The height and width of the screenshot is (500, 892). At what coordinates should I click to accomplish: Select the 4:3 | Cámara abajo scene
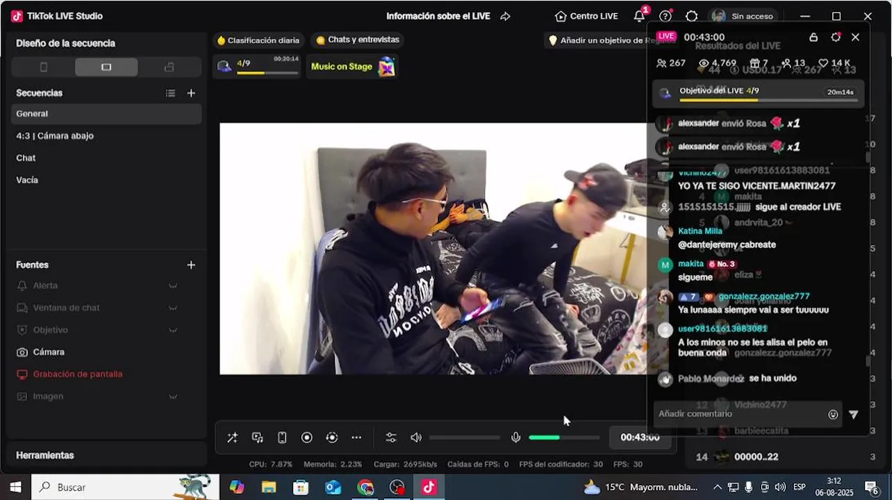tap(106, 136)
